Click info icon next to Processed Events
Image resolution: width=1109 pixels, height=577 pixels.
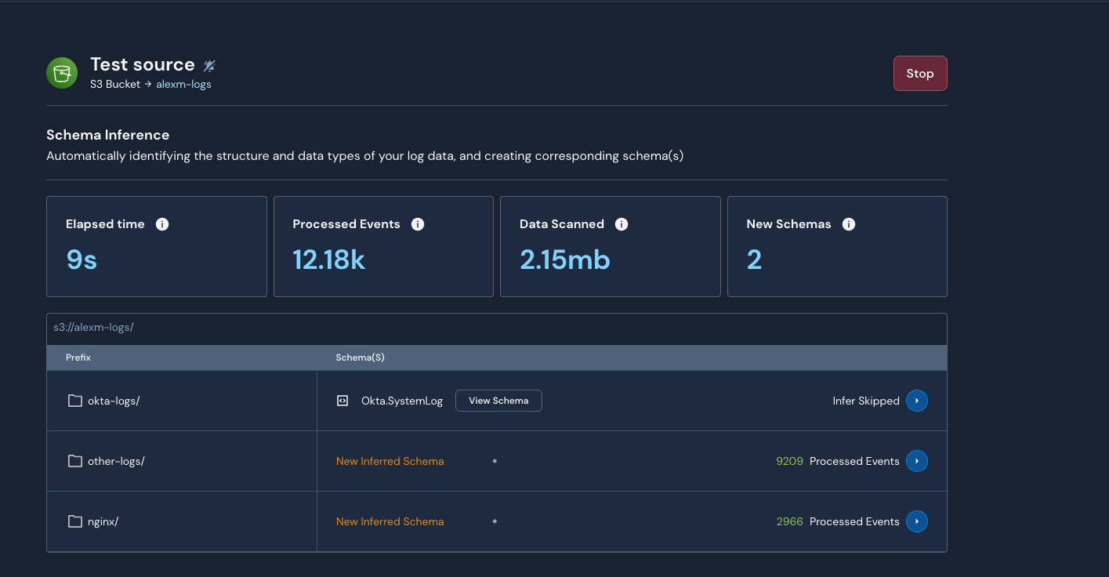pos(418,224)
